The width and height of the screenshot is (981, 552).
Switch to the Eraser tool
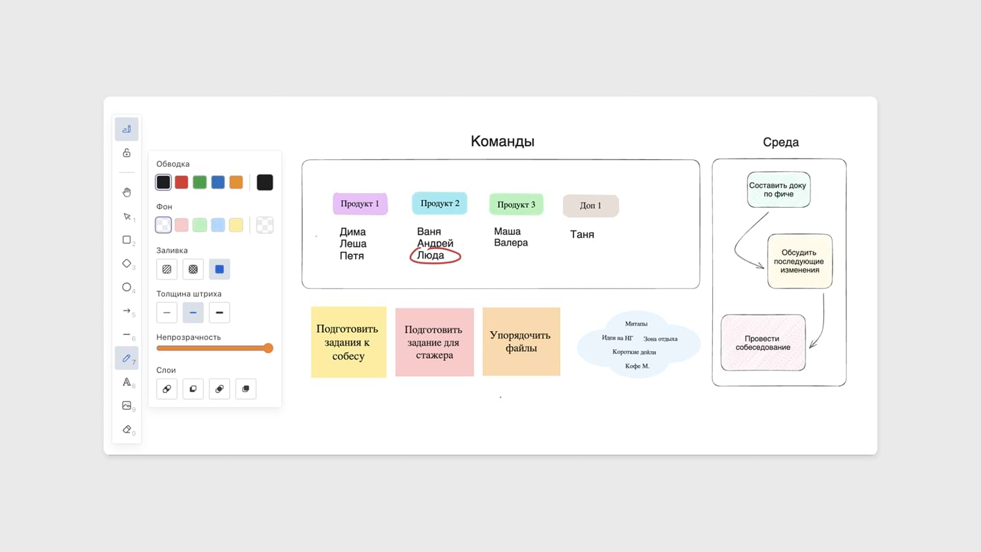coord(126,429)
